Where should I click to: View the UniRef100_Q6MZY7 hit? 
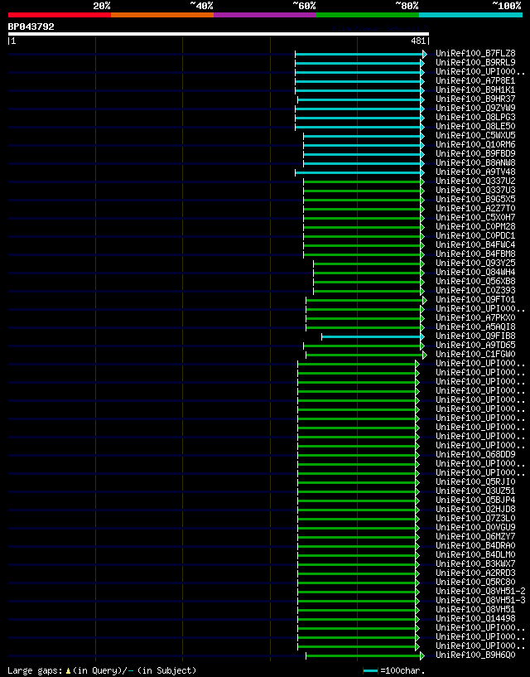[475, 536]
